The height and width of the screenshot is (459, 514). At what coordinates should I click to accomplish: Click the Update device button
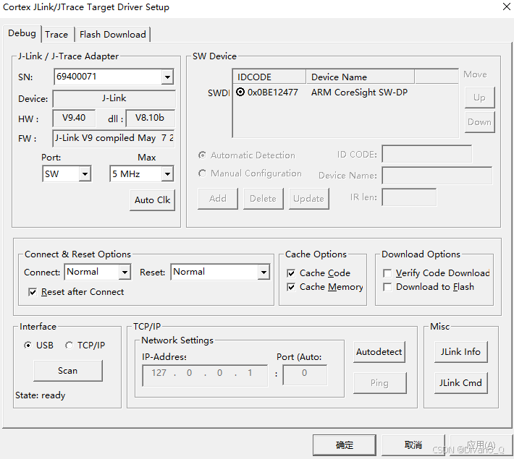click(x=309, y=199)
